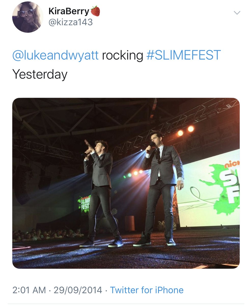
Task: Tap the word rocking in tweet
Action: click(123, 56)
